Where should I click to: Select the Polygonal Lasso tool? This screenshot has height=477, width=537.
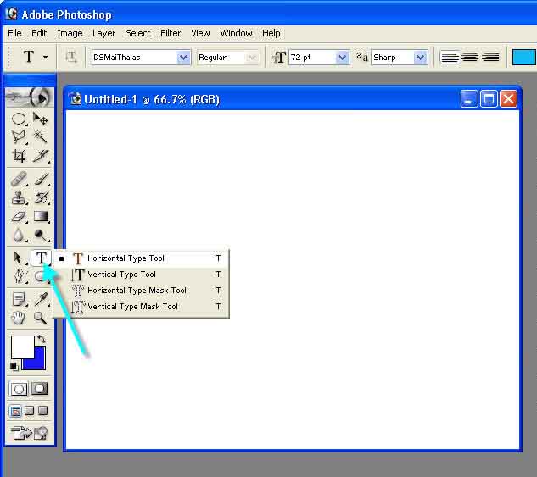[x=19, y=137]
